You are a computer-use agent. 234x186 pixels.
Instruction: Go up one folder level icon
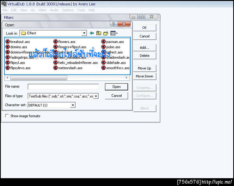pos(99,33)
